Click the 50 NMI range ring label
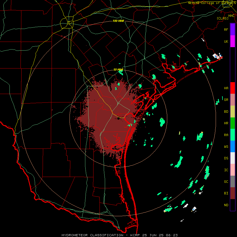The width and height of the screenshot is (237, 237). click(x=118, y=70)
